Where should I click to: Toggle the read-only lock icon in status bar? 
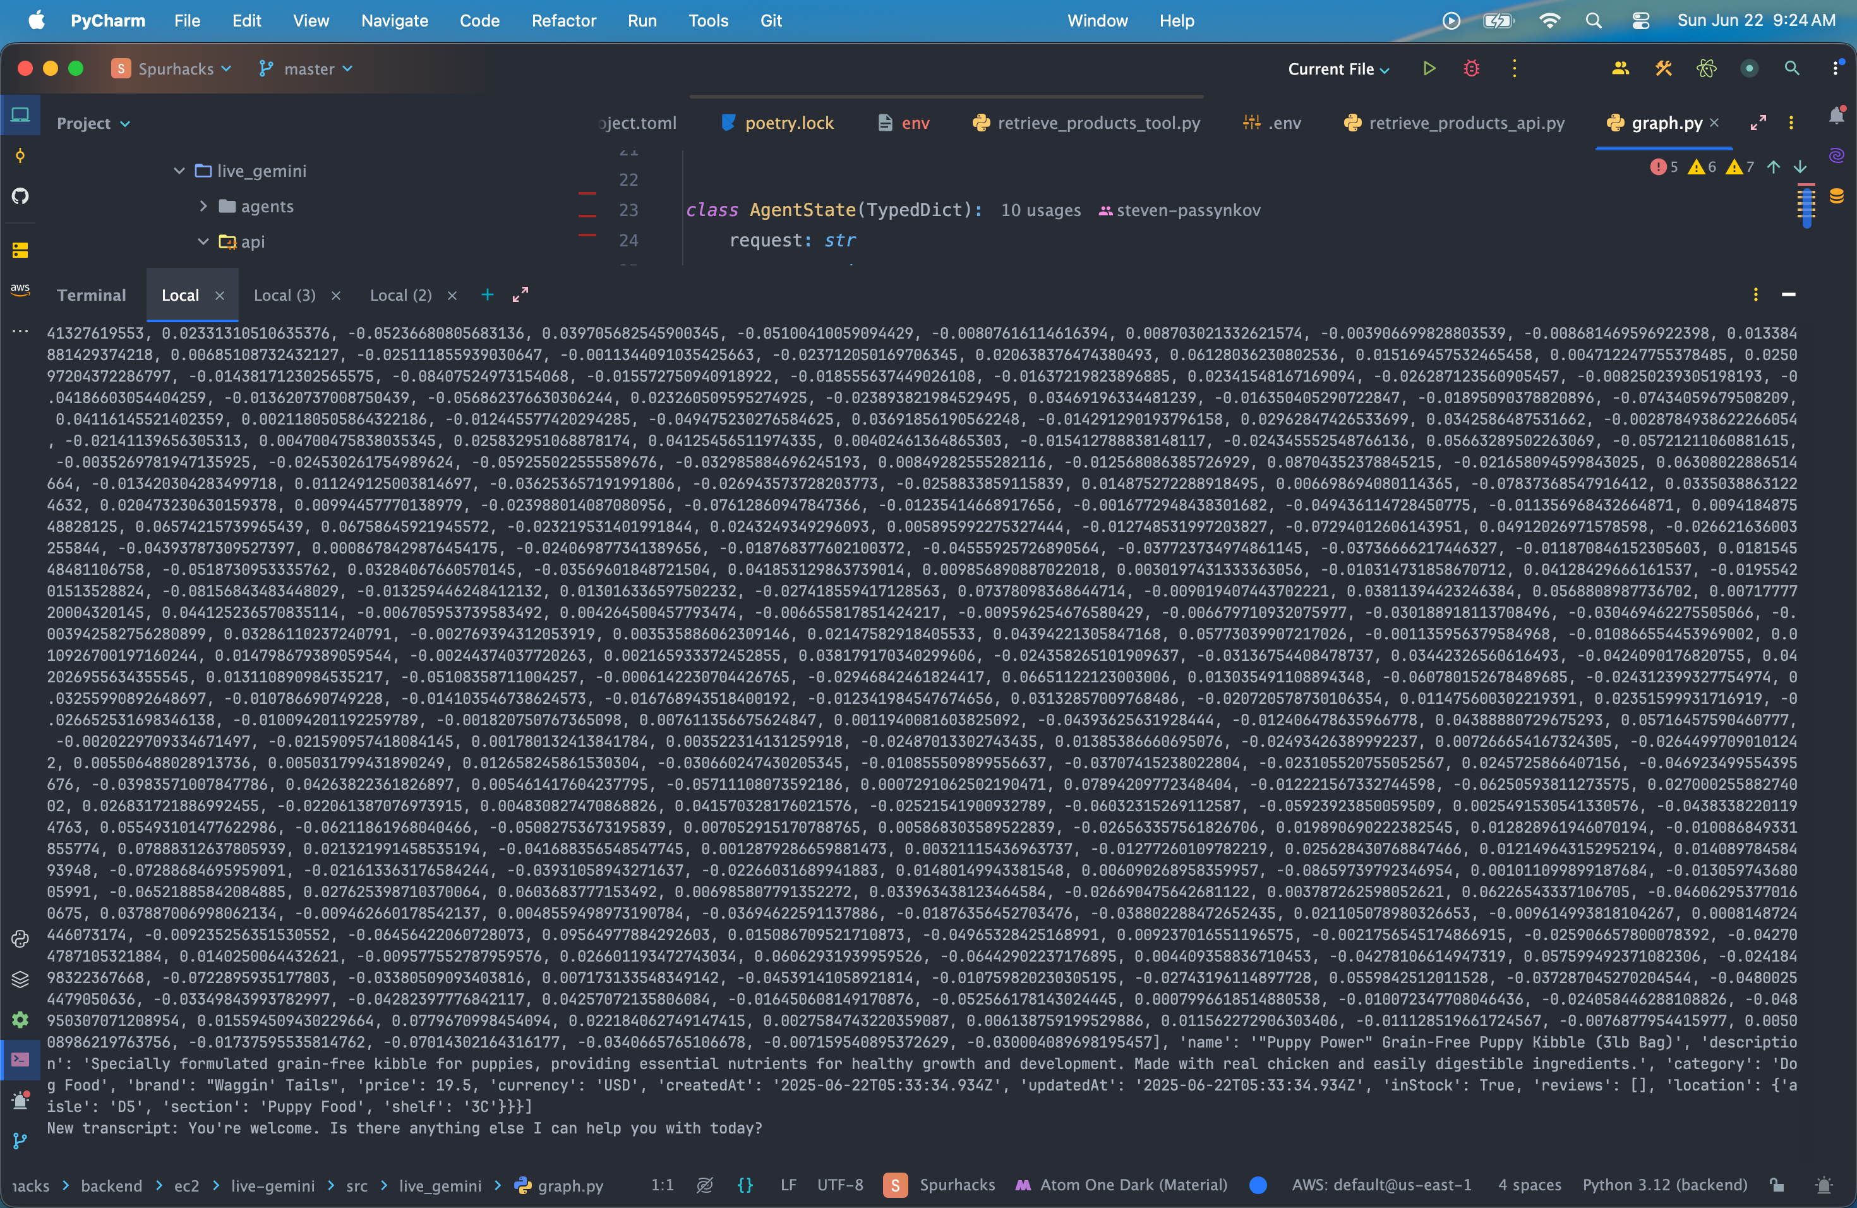coord(1777,1185)
